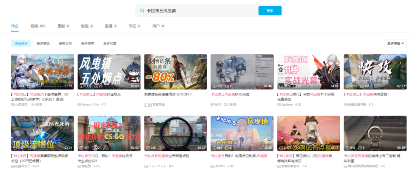Open title 令的风曳镇11个实用光幕点位
Image resolution: width=415 pixels, height=176 pixels.
[306, 97]
